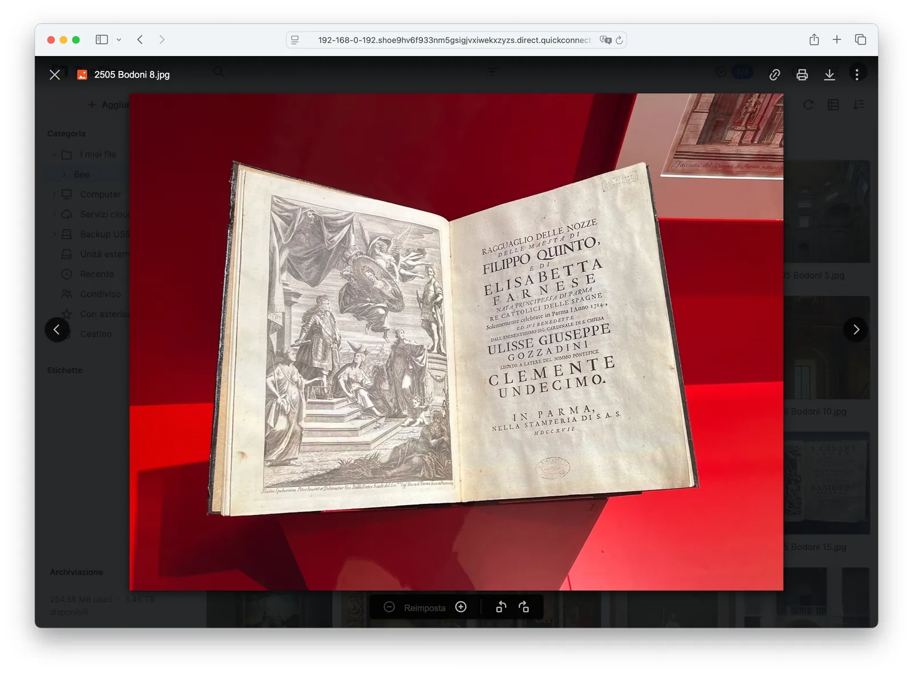Go back in Safari history
This screenshot has height=674, width=913.
pos(140,39)
